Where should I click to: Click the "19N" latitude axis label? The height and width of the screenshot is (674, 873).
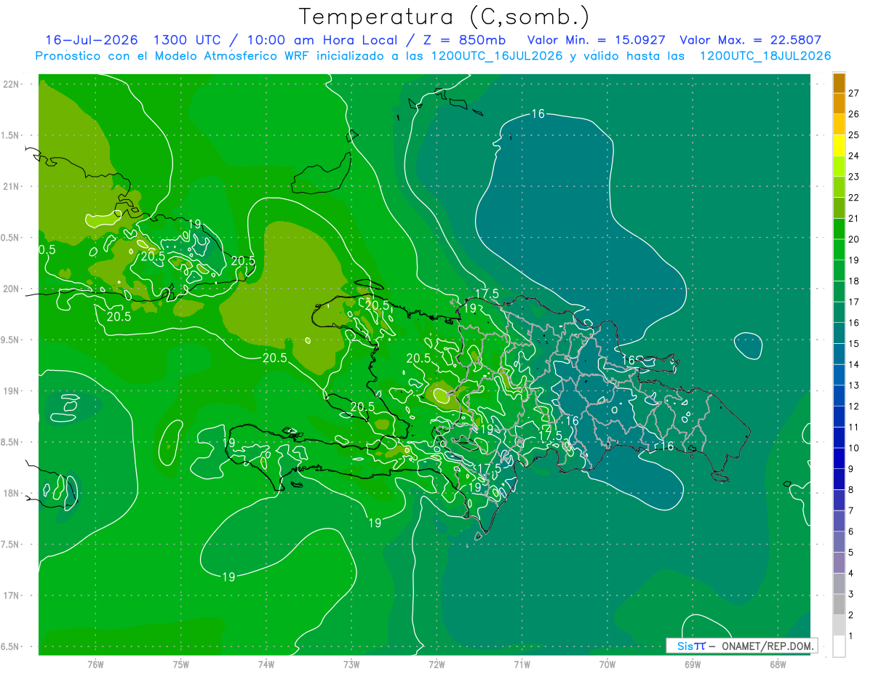[x=11, y=391]
